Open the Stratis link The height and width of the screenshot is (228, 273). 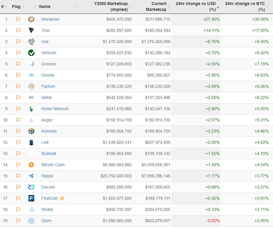47,209
